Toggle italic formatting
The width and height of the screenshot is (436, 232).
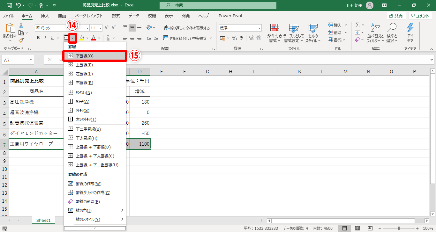coord(45,38)
